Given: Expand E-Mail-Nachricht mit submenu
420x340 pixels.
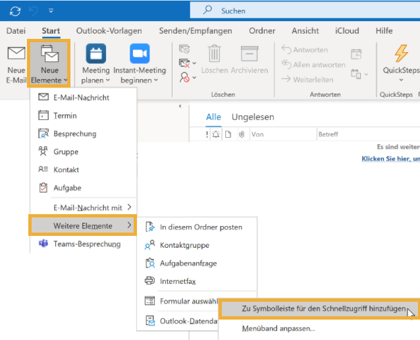Looking at the screenshot, I should [x=84, y=208].
